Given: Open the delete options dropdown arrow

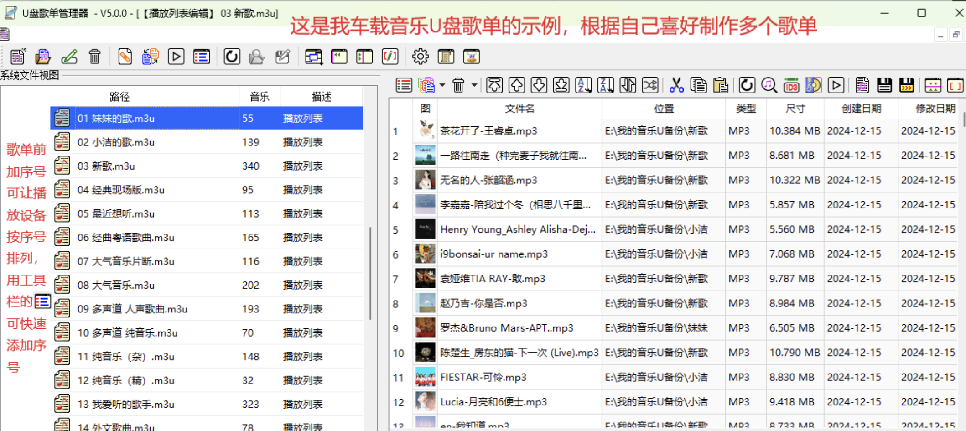Looking at the screenshot, I should point(473,85).
